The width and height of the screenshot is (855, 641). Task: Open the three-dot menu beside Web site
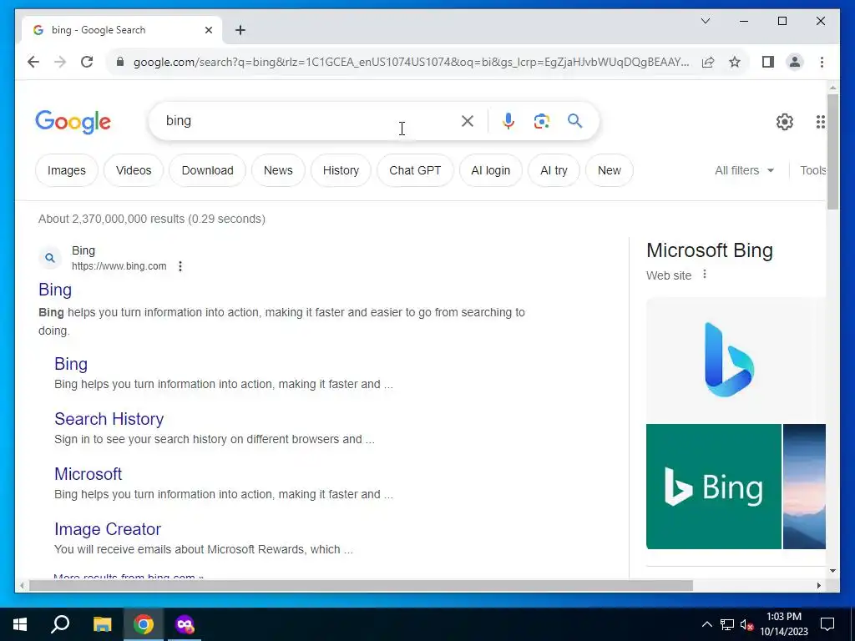(x=705, y=274)
